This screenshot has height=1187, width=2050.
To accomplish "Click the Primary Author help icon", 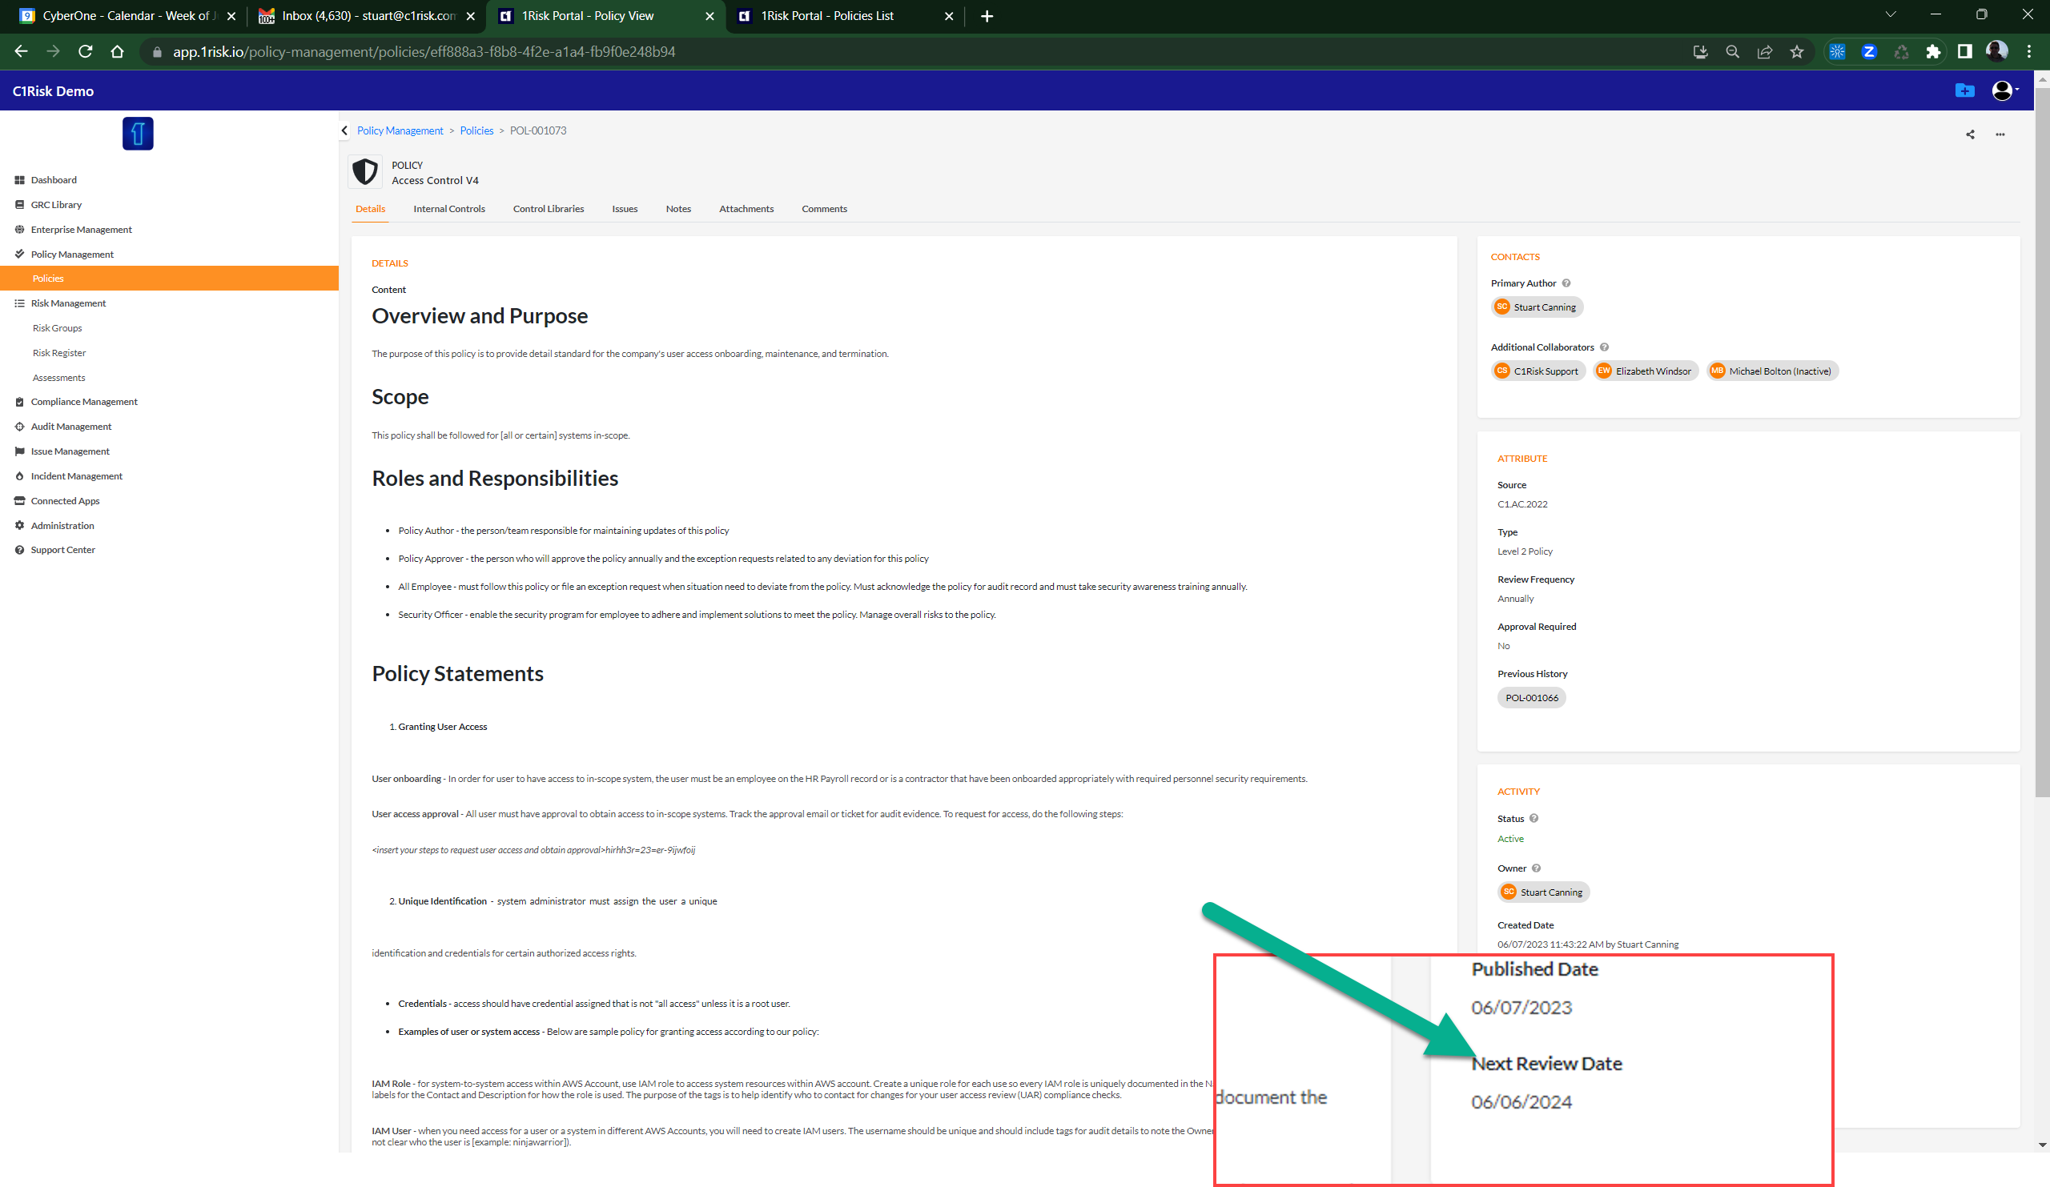I will coord(1566,283).
